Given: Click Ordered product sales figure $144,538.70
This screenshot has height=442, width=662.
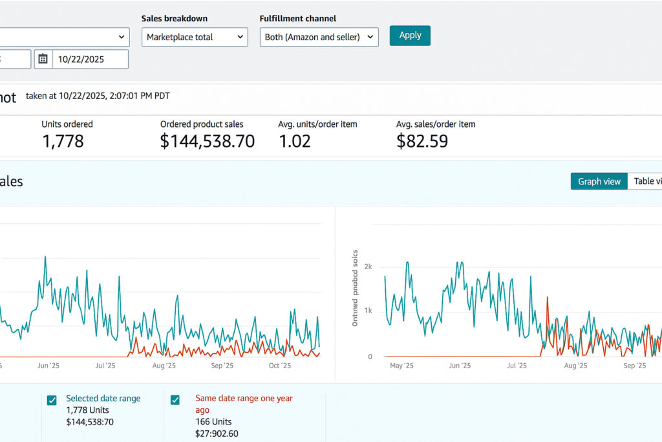Looking at the screenshot, I should pos(208,141).
